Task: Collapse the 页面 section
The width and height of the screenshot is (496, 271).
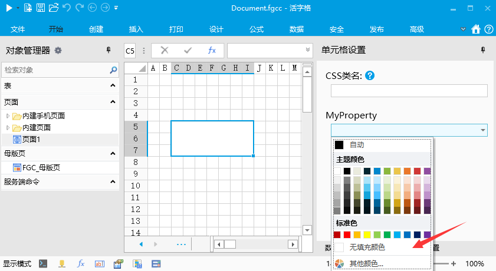Action: (113, 102)
